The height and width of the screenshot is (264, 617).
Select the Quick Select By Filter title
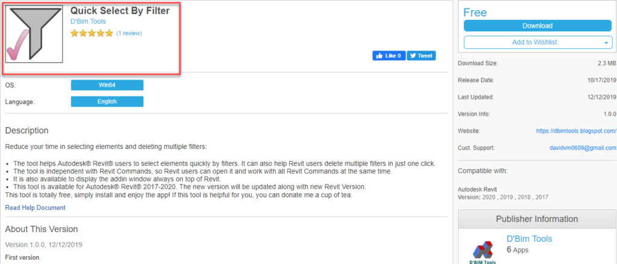[120, 11]
